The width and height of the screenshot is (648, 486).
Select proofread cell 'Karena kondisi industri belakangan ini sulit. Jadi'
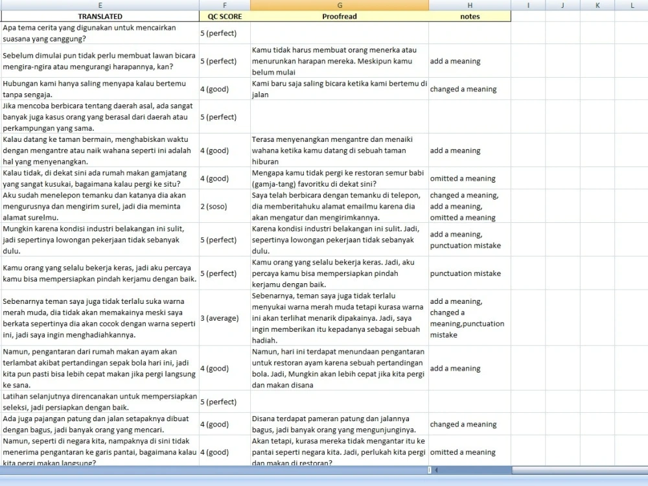click(x=340, y=239)
